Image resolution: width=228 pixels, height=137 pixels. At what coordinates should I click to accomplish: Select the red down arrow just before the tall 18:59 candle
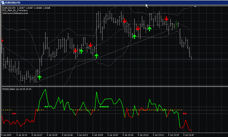pos(90,45)
